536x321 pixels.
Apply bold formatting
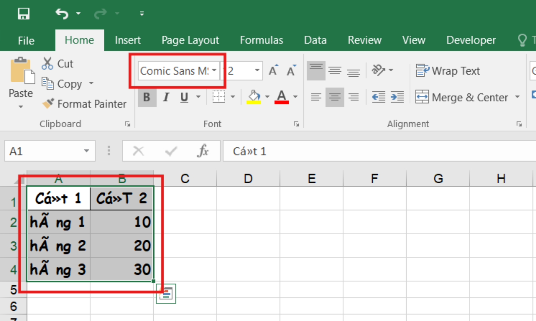coord(147,97)
